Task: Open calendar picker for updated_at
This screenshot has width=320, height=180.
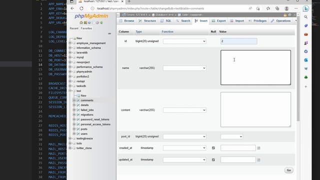Action: [x=258, y=160]
